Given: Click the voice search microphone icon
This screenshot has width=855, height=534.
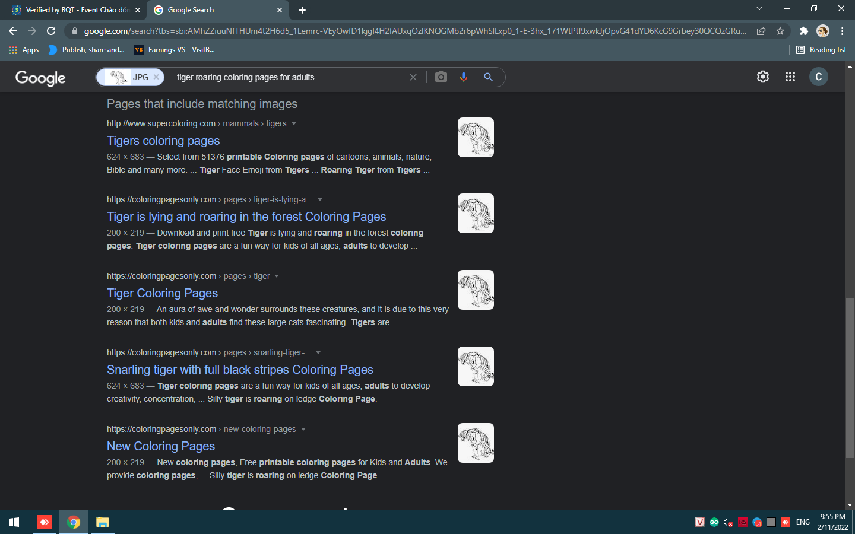Looking at the screenshot, I should point(464,77).
